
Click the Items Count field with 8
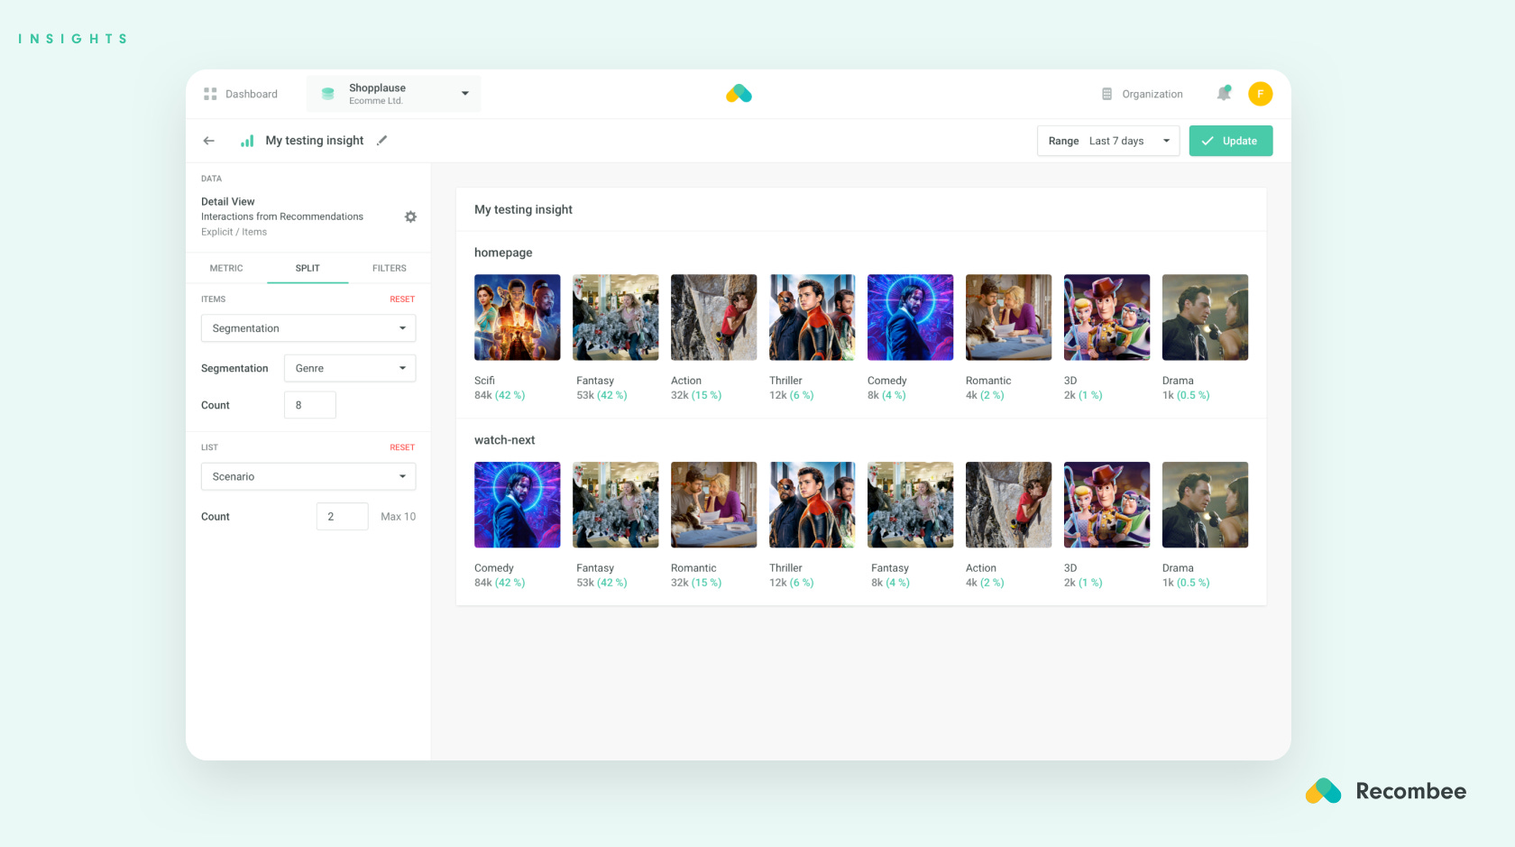310,405
